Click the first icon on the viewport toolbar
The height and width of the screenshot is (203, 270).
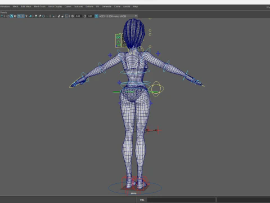tap(2, 16)
